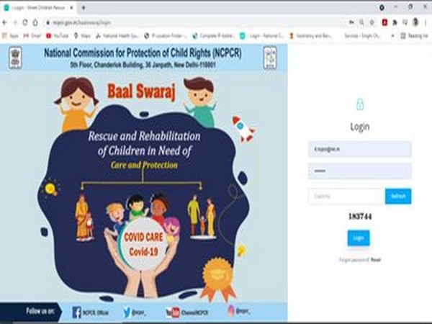Click inside the address bar URL
This screenshot has height=324, width=432.
pos(81,23)
